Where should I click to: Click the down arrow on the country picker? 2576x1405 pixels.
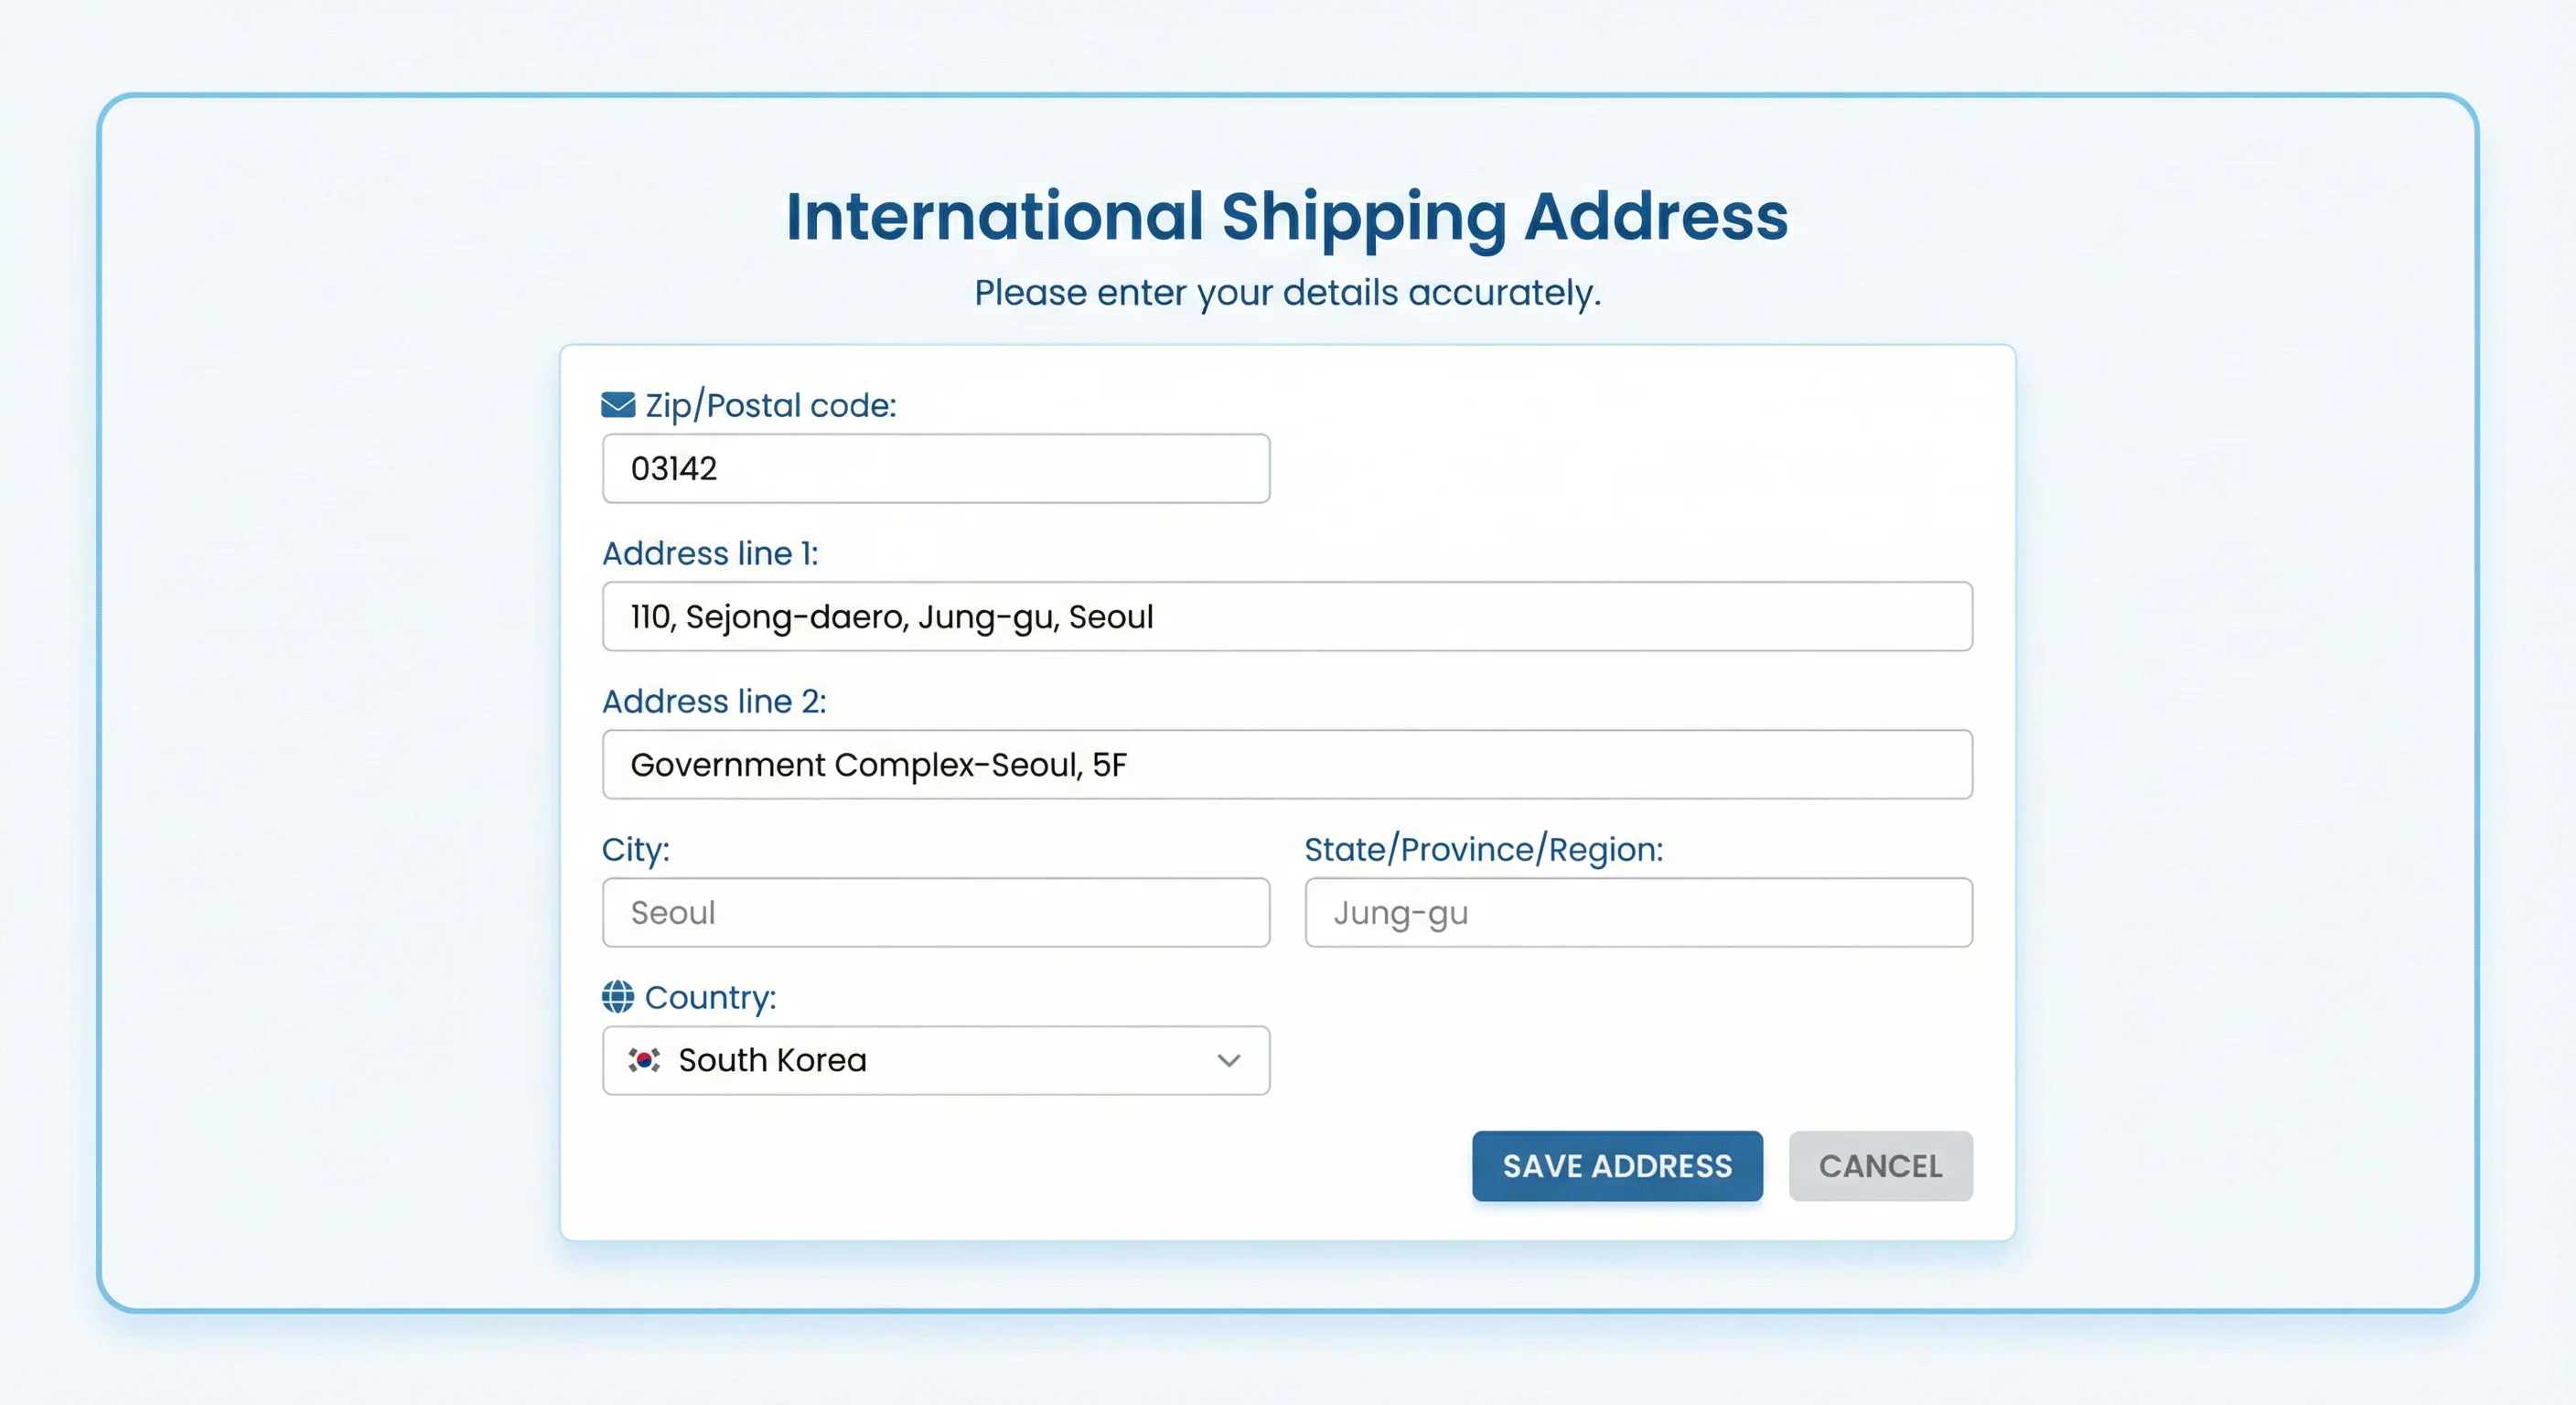coord(1228,1061)
